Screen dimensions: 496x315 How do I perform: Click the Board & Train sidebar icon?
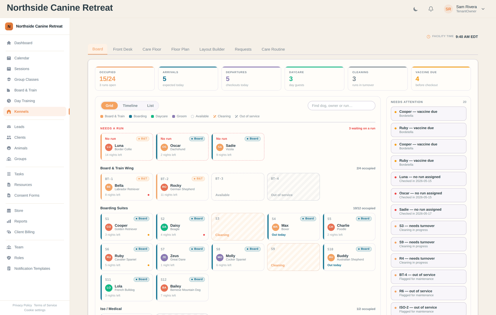click(9, 90)
